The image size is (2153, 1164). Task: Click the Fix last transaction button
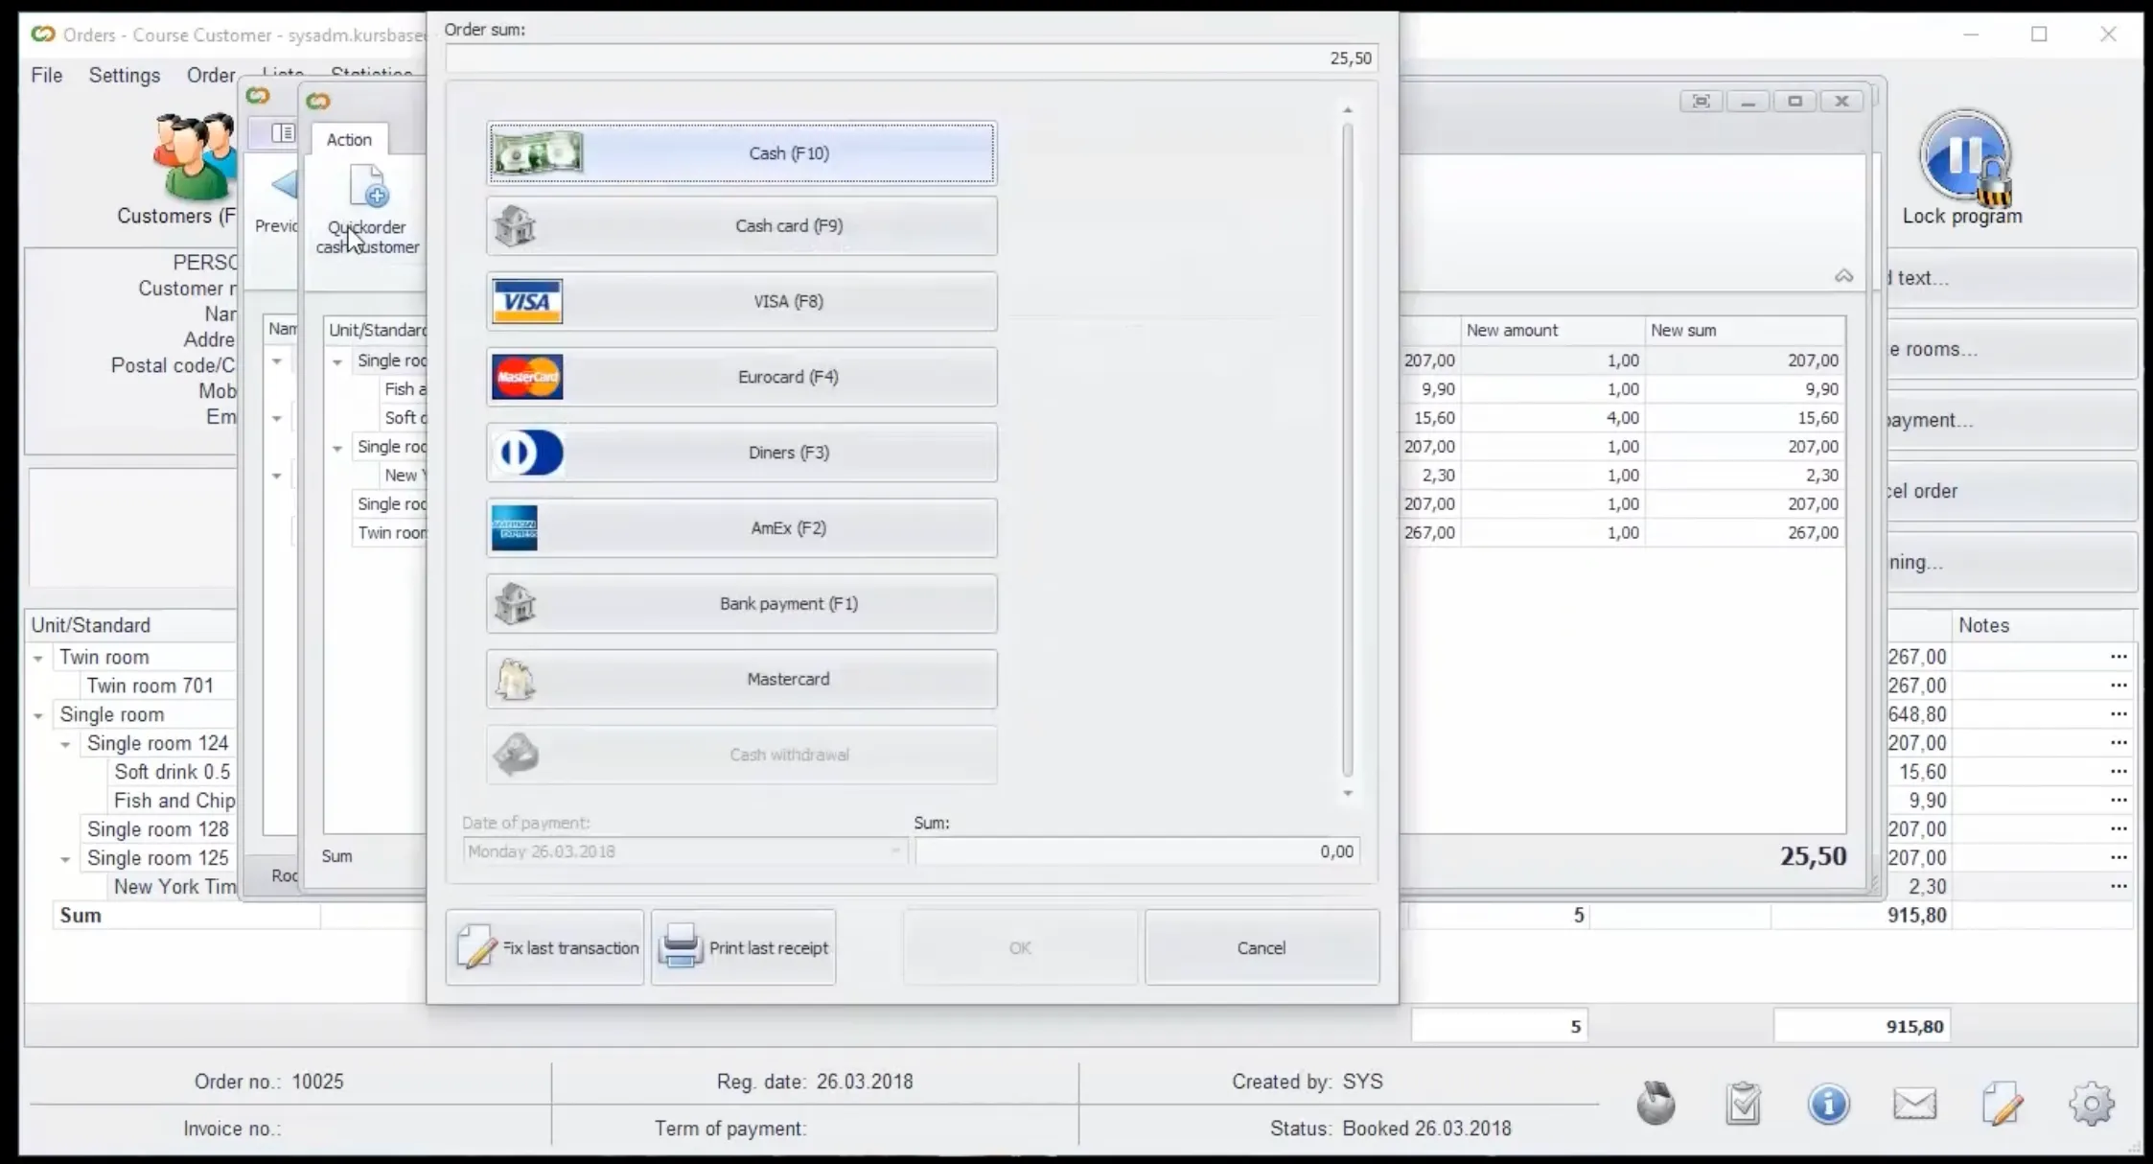coord(544,947)
